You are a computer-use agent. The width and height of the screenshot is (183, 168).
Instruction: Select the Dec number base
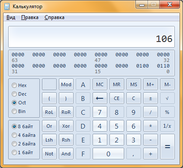pos(19,94)
